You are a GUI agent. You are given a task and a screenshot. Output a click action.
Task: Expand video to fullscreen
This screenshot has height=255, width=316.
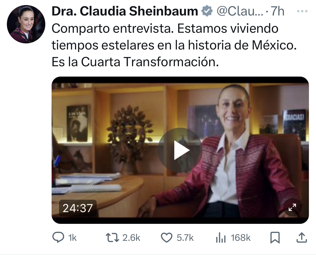(292, 207)
